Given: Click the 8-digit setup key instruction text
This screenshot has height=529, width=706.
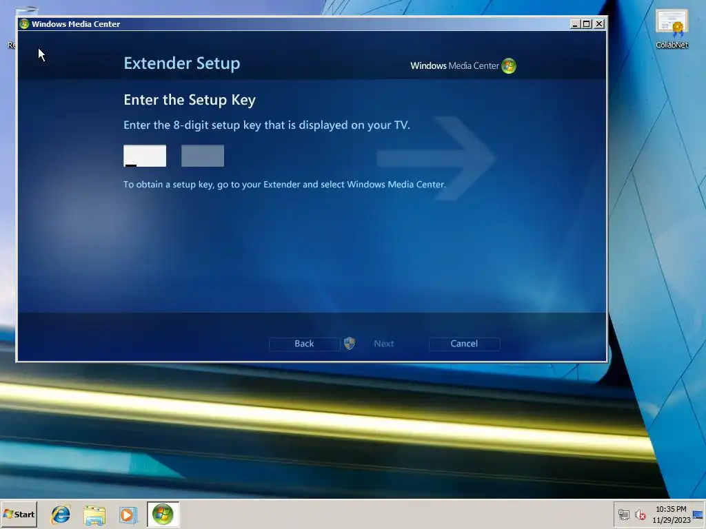Looking at the screenshot, I should click(267, 125).
